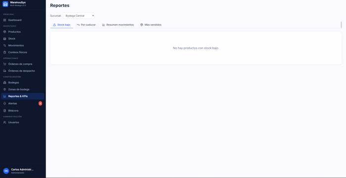
Task: View Alertas from sidebar
Action: 23,104
